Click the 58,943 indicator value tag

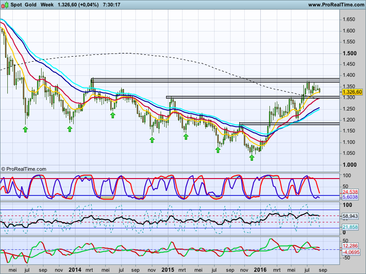click(350, 216)
